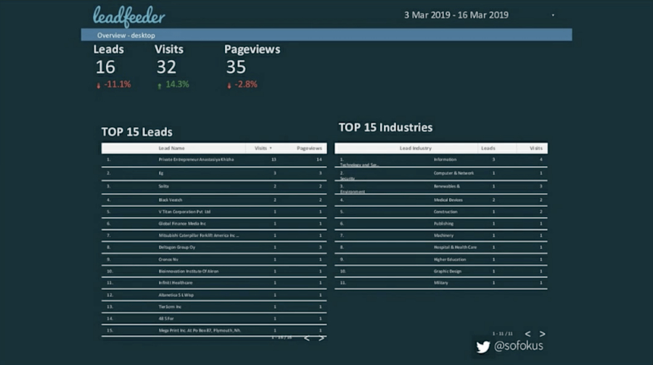Image resolution: width=653 pixels, height=365 pixels.
Task: Select the Higher Education industry row
Action: [441, 259]
